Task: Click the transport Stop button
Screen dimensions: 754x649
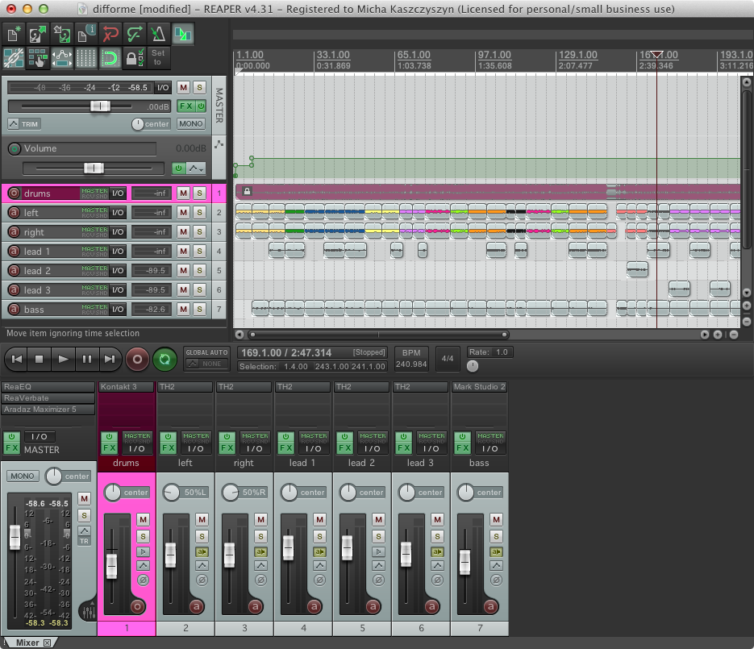Action: point(40,359)
